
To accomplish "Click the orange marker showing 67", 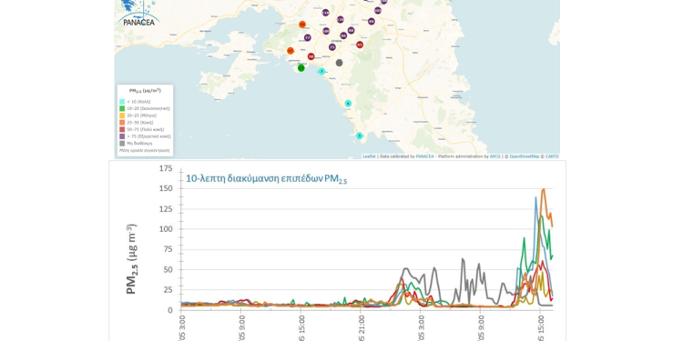I will point(291,51).
